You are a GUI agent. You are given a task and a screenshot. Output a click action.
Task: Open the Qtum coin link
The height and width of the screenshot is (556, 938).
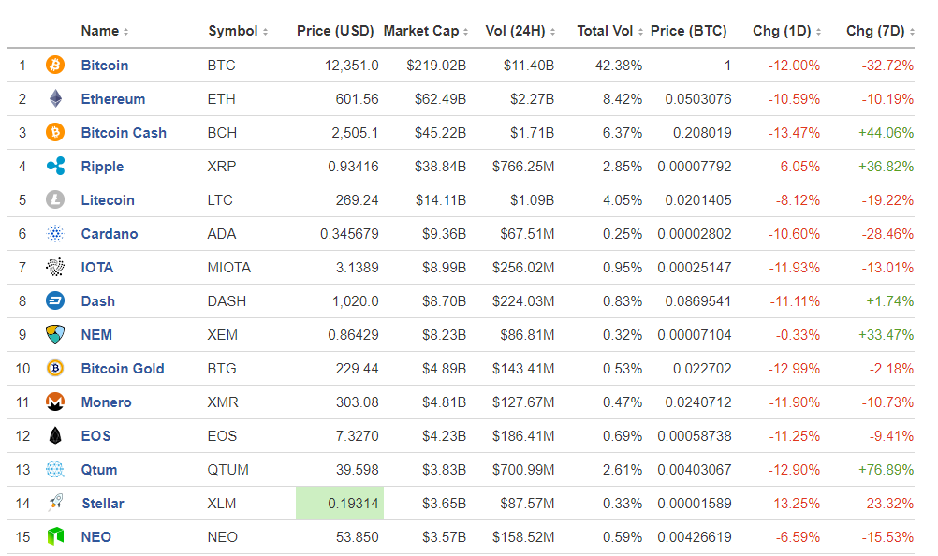pos(99,470)
